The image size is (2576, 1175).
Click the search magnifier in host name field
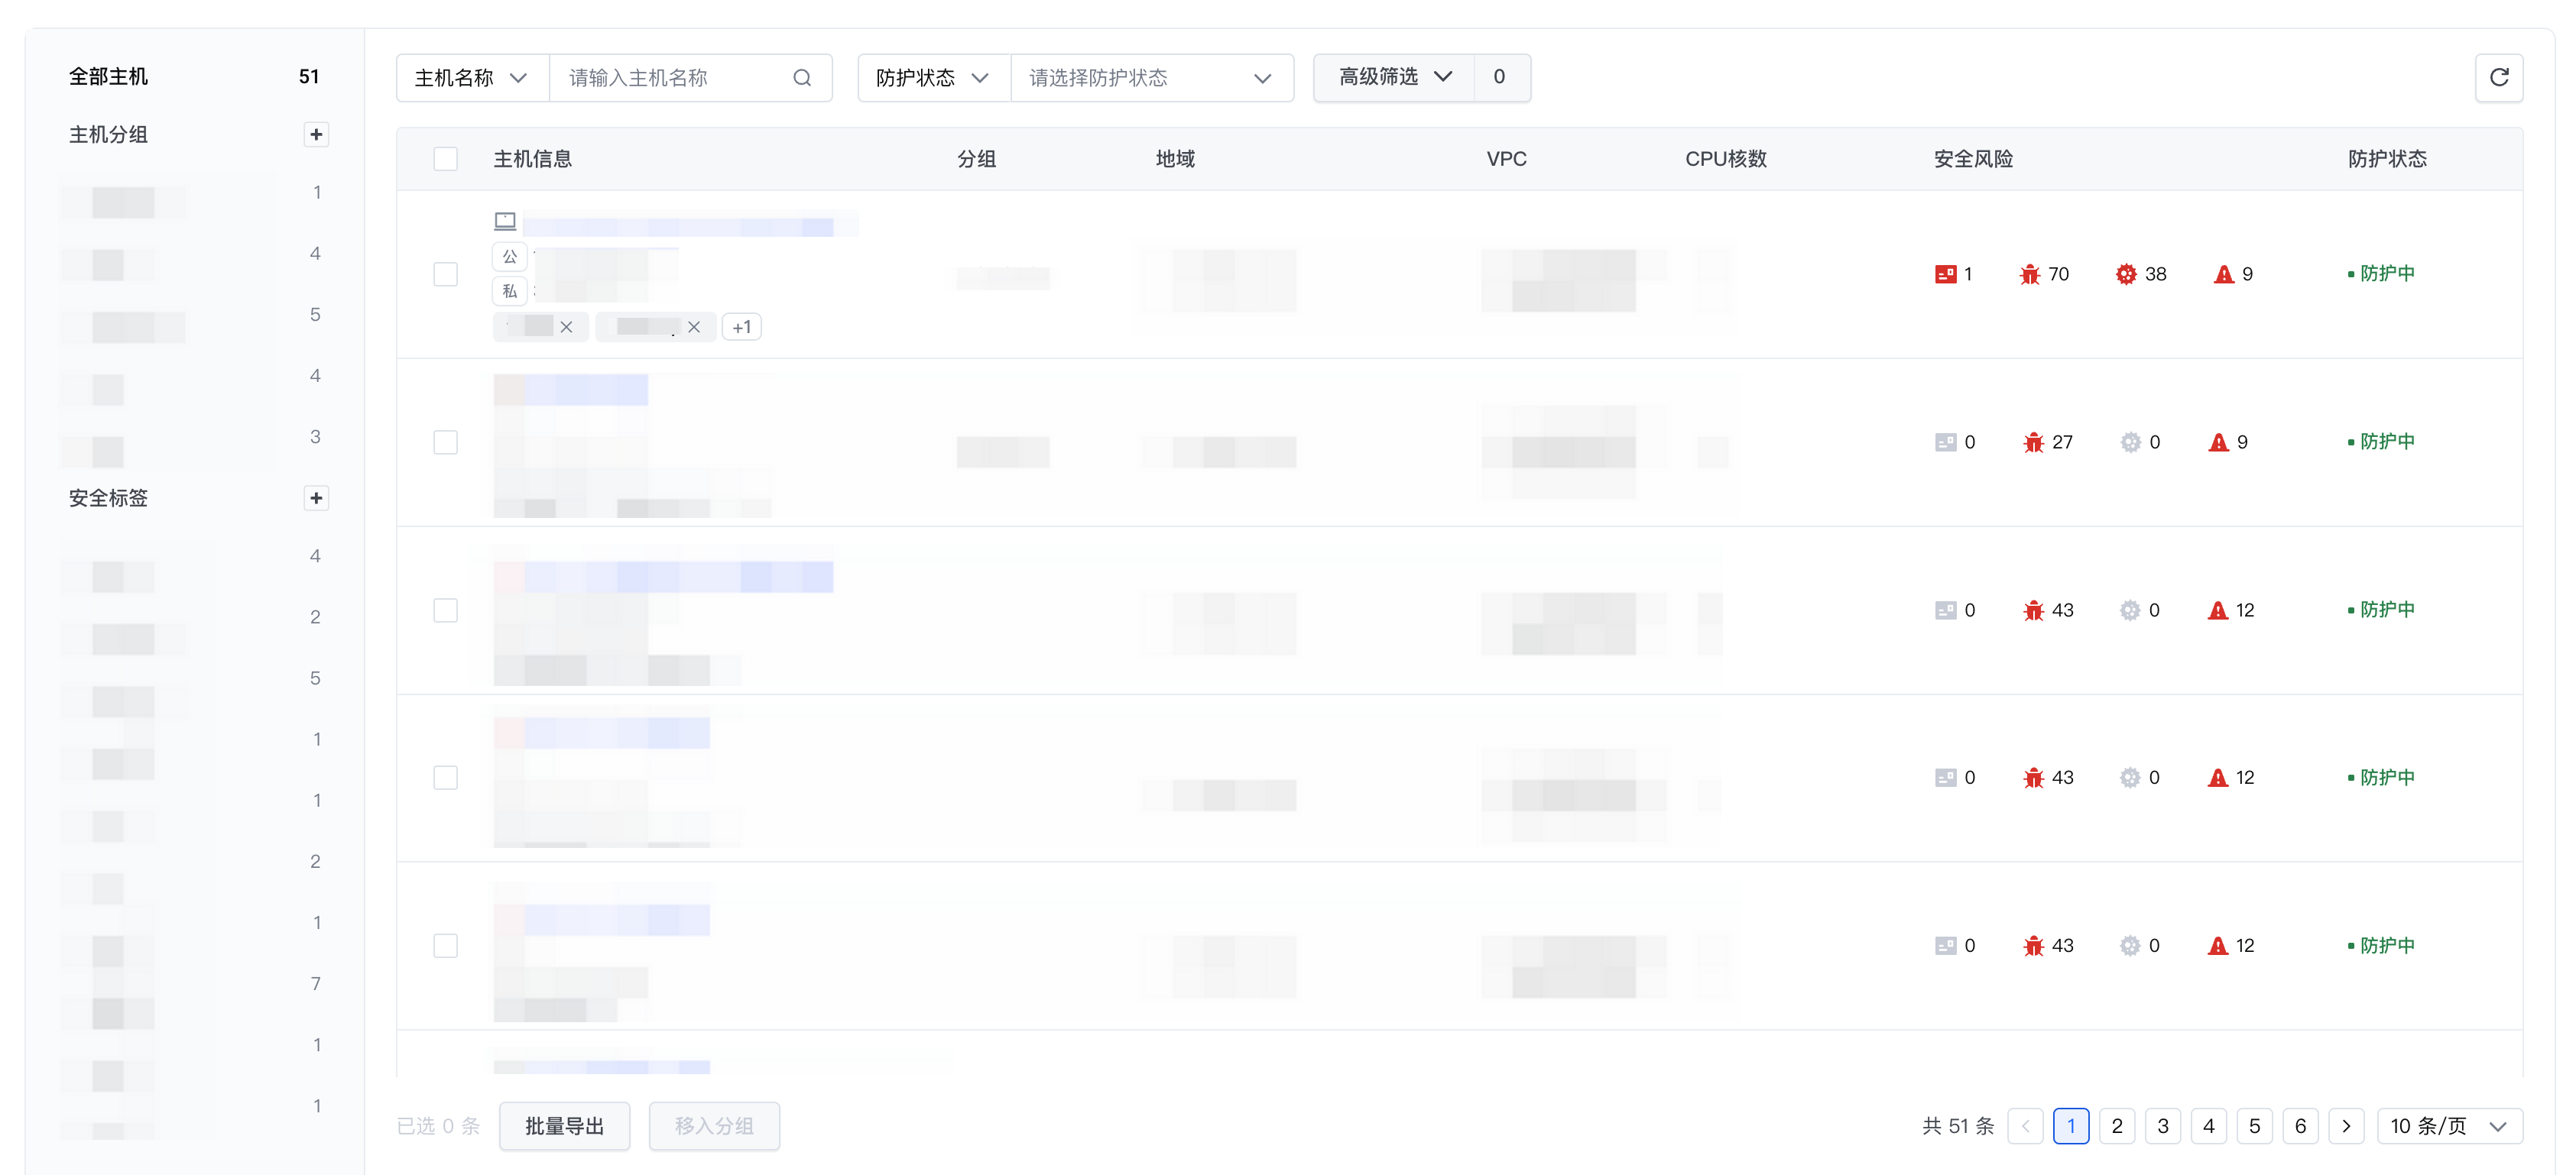[x=802, y=78]
